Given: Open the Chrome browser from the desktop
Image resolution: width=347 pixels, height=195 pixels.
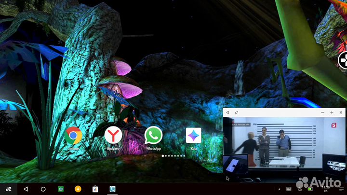Looking at the screenshot, I should tap(73, 136).
